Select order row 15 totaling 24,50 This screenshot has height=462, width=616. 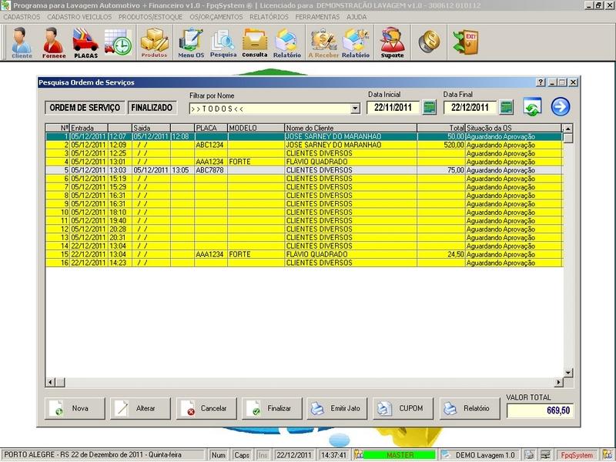[304, 254]
